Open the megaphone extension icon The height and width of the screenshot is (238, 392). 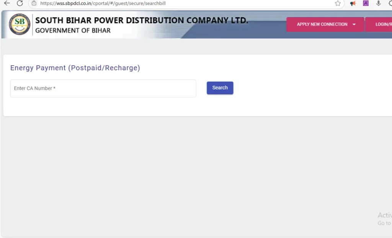click(x=353, y=3)
